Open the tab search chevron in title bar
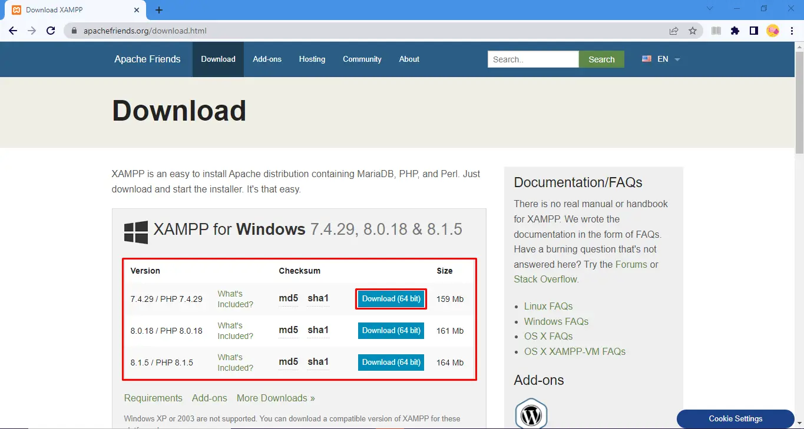 pos(710,9)
